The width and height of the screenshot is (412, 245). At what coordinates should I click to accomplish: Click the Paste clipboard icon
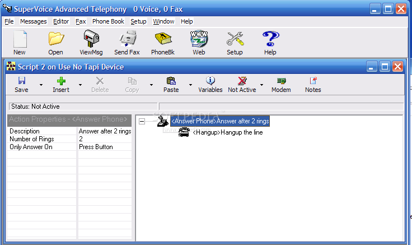point(171,81)
